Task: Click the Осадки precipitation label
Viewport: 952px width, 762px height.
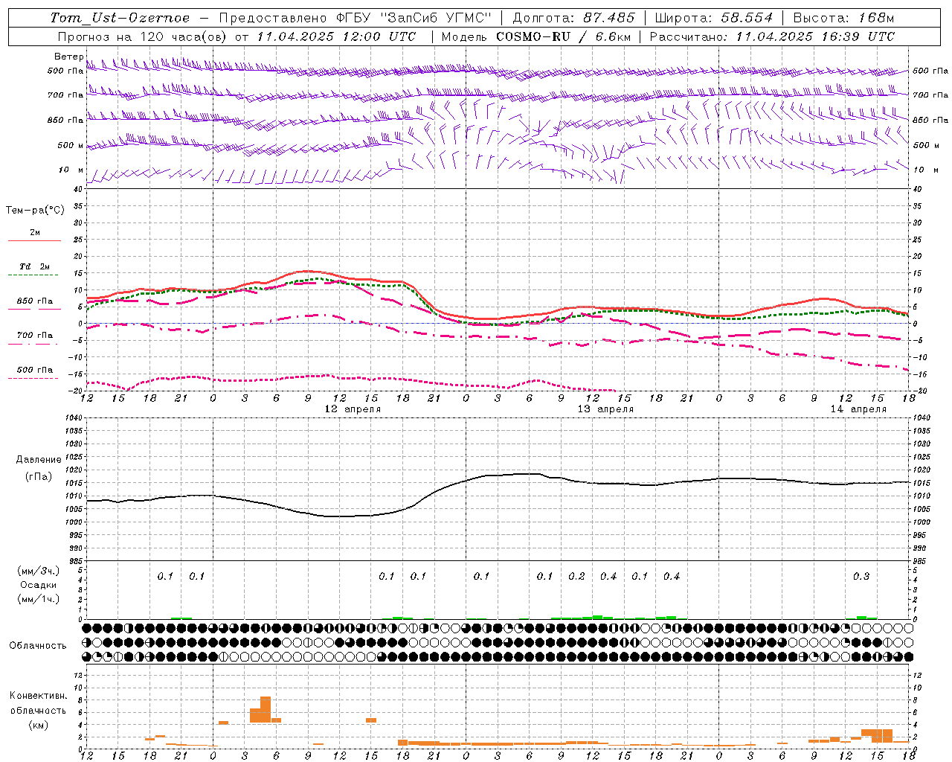Action: pos(39,585)
